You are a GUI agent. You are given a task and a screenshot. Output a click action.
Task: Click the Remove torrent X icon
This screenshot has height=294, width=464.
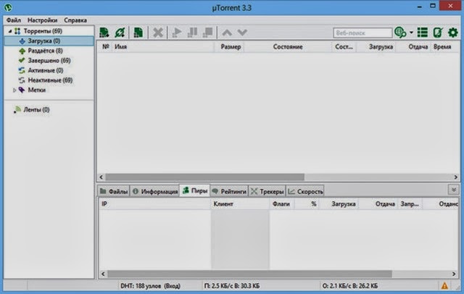158,33
